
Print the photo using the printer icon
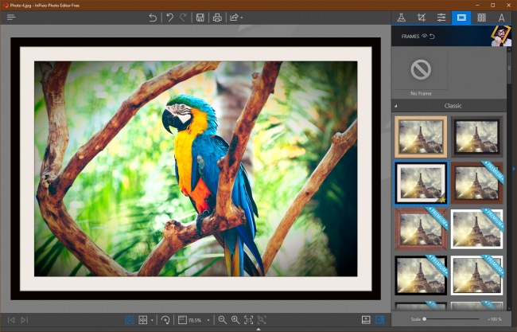click(217, 18)
